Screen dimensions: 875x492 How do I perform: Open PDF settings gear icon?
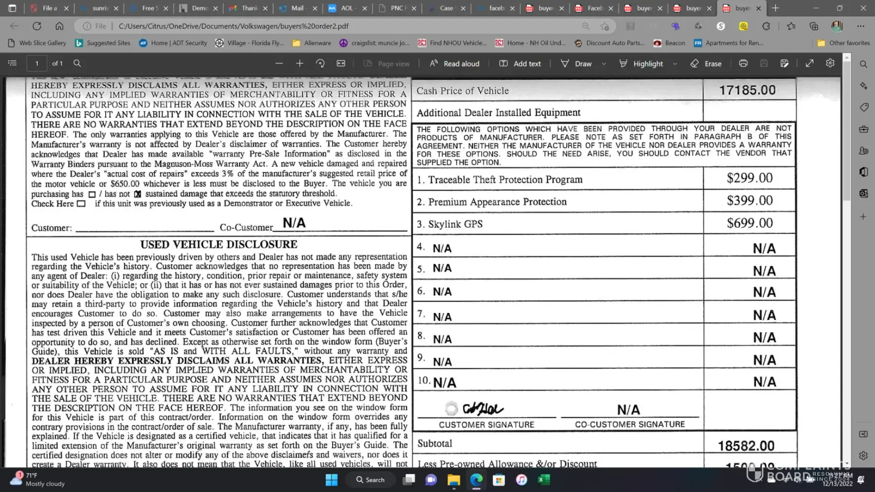[x=830, y=63]
